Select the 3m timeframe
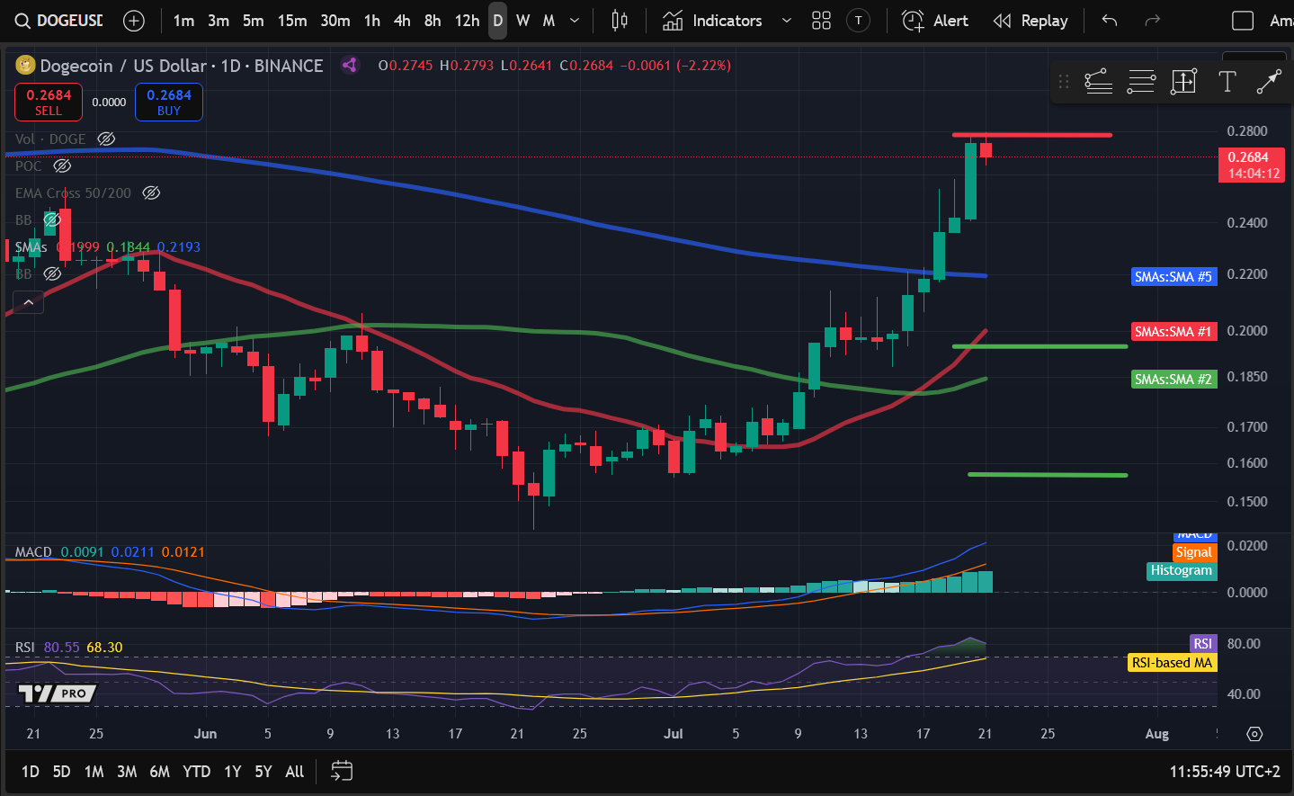Image resolution: width=1294 pixels, height=796 pixels. coord(219,21)
